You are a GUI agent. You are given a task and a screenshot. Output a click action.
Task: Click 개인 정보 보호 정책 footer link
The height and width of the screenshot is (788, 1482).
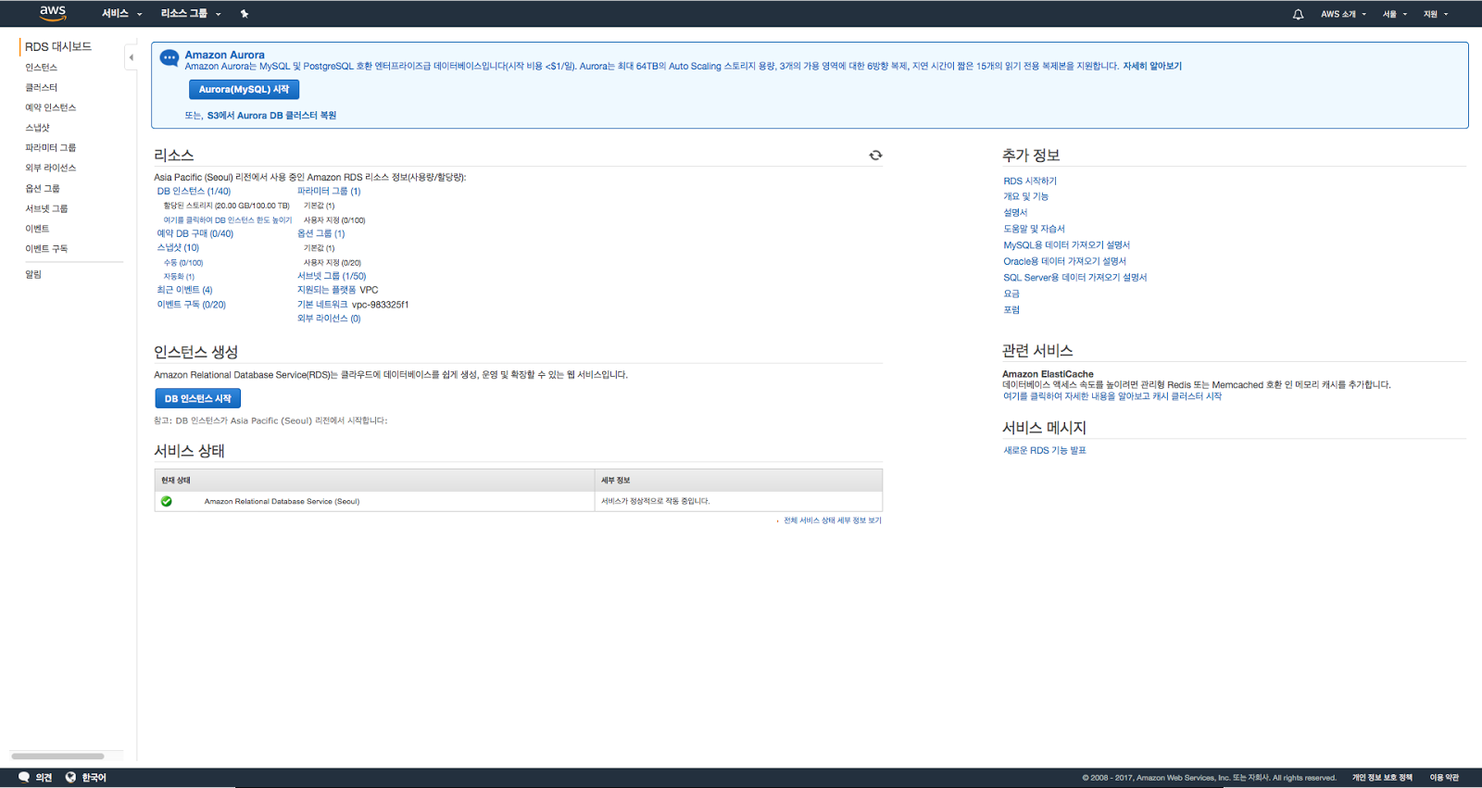(x=1382, y=778)
